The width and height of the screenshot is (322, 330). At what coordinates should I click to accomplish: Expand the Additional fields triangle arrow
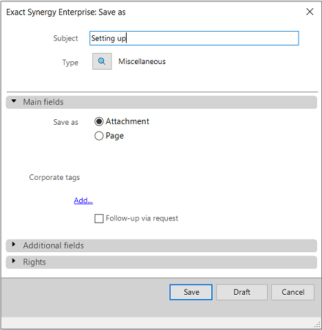point(14,245)
